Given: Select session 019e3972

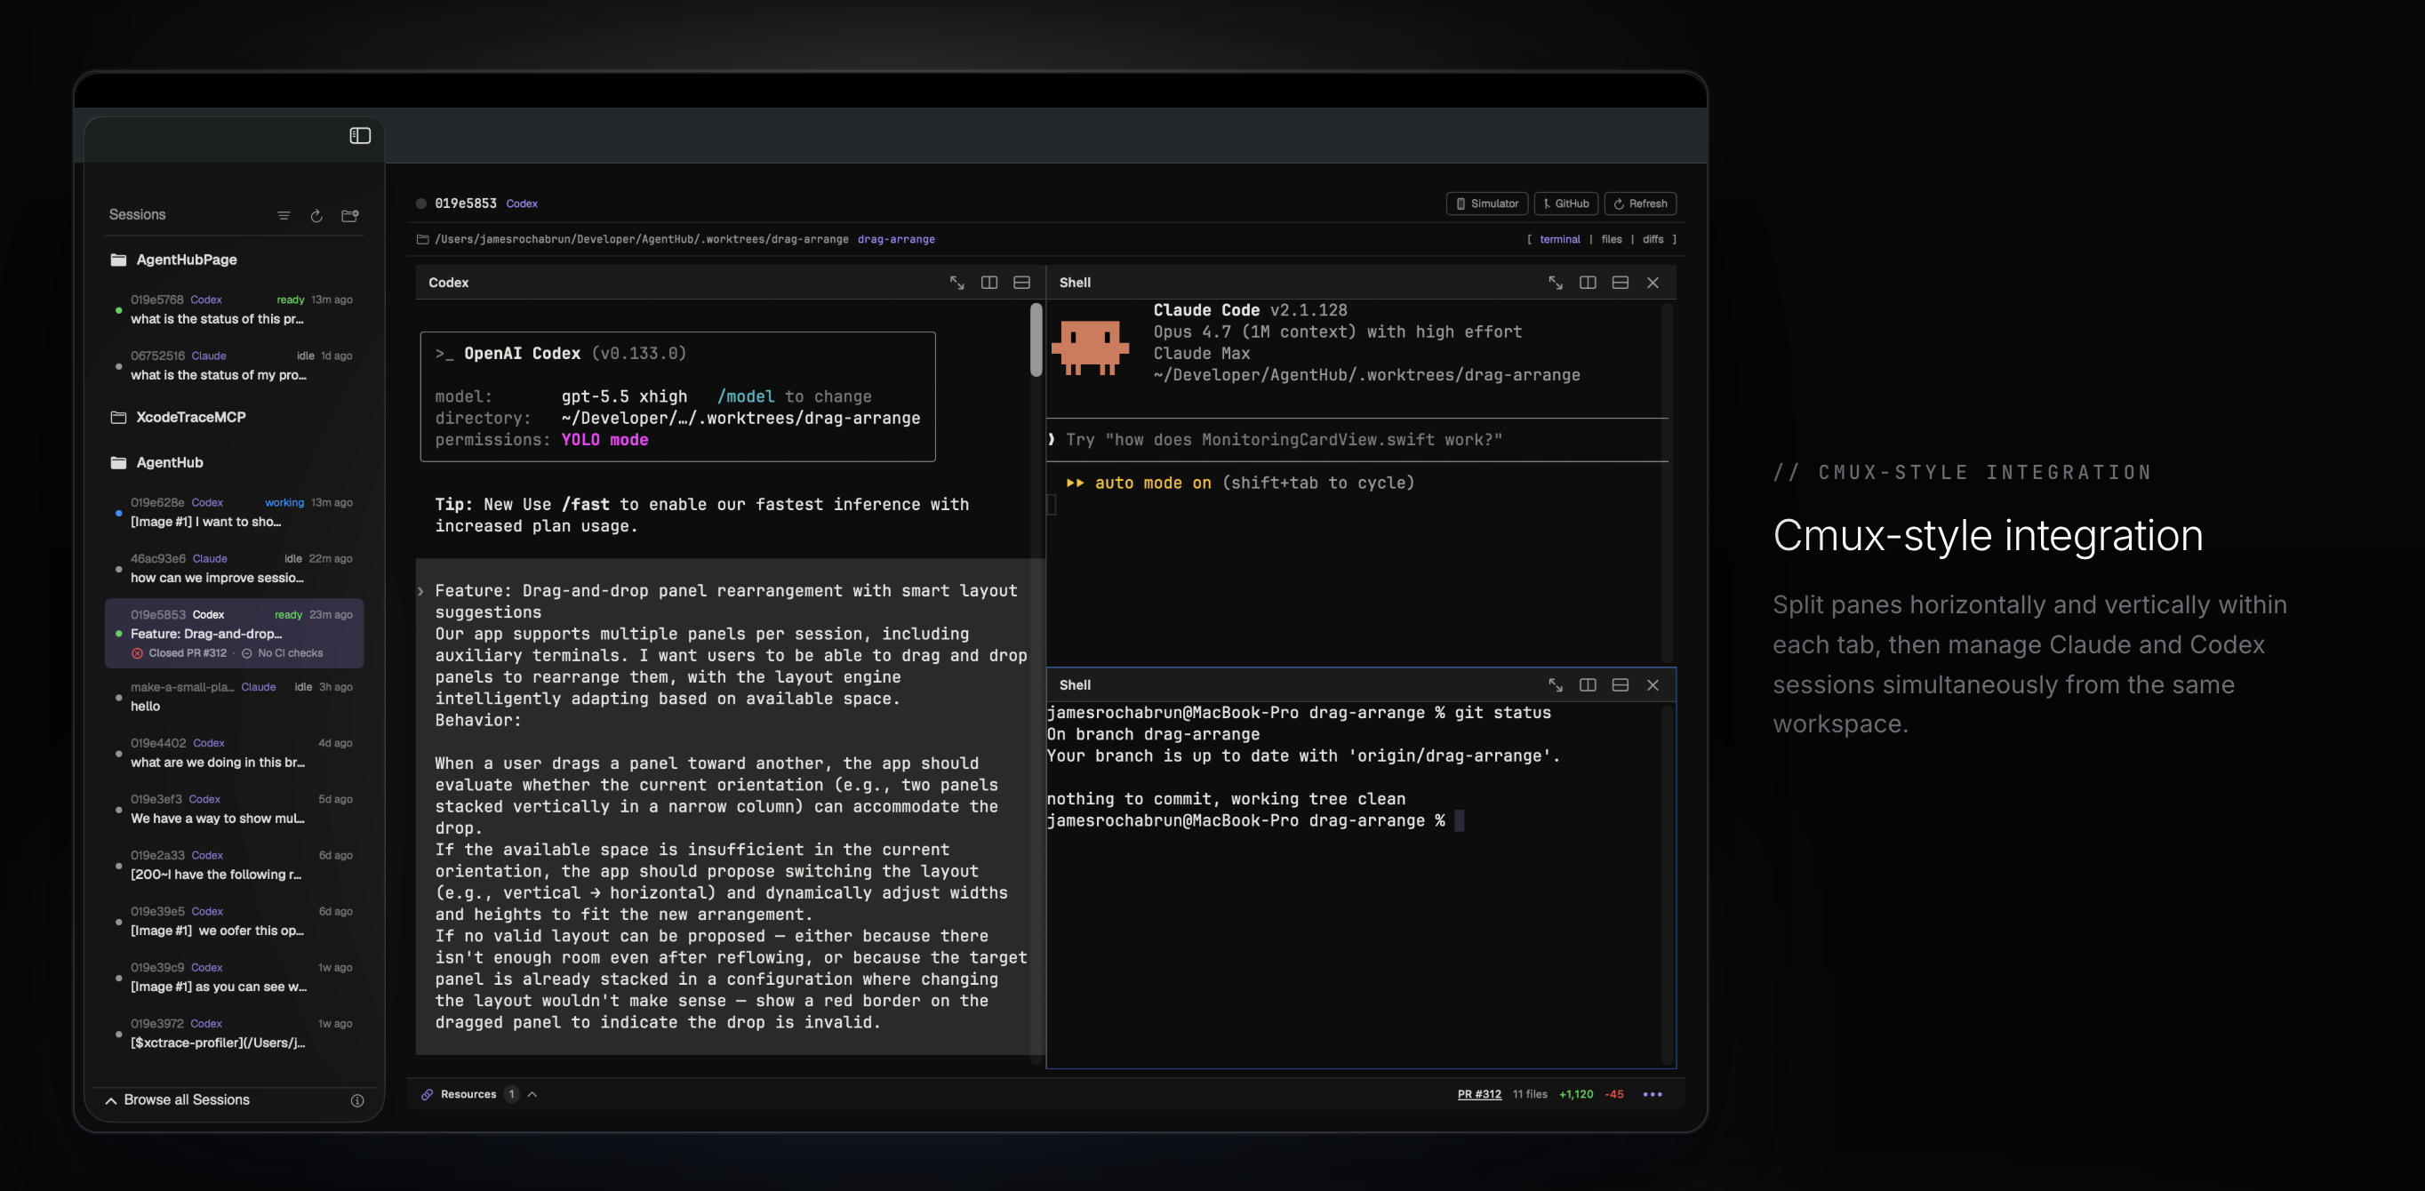Looking at the screenshot, I should [235, 1033].
